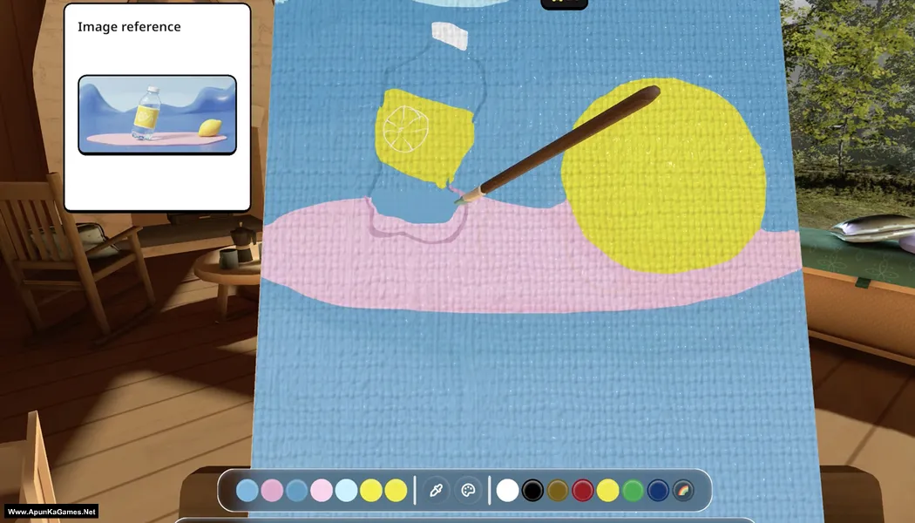Select the dark navy blue preset color
The height and width of the screenshot is (523, 915).
(658, 490)
